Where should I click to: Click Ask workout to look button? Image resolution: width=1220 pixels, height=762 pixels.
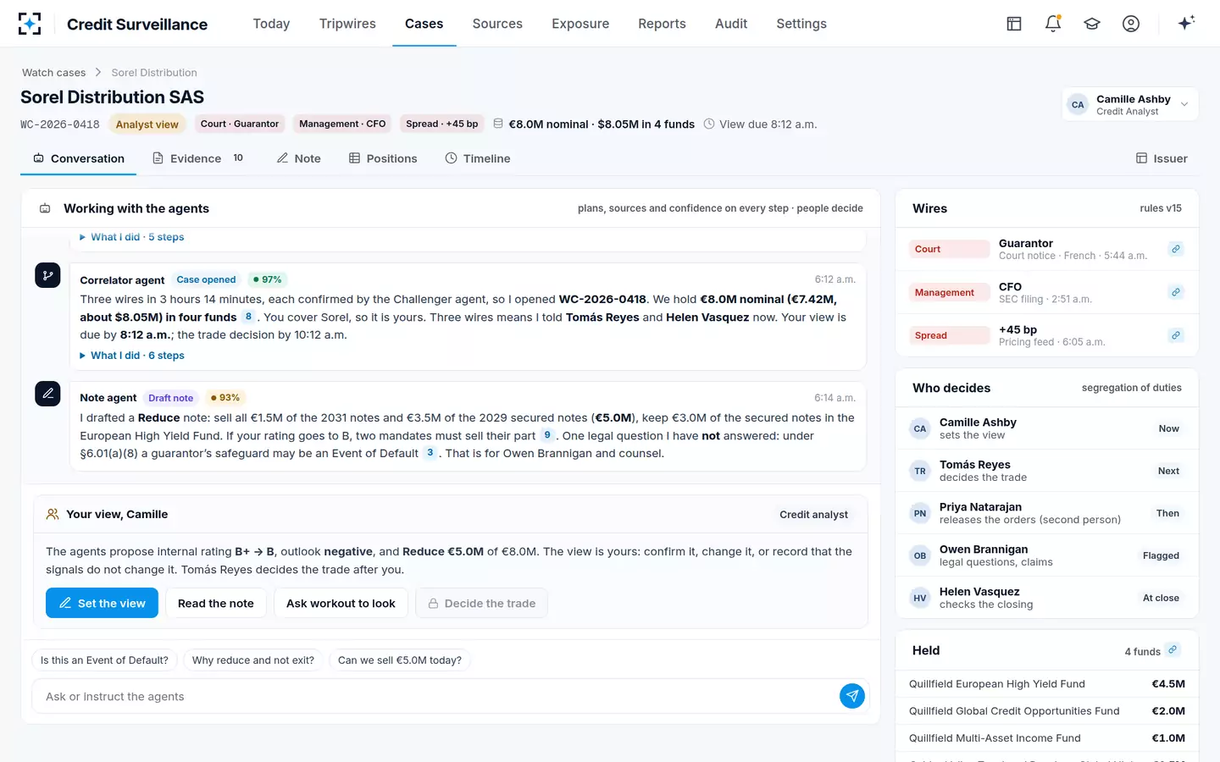(x=341, y=603)
